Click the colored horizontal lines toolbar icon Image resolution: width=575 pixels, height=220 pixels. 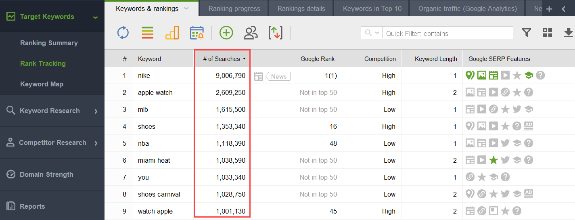(x=148, y=33)
